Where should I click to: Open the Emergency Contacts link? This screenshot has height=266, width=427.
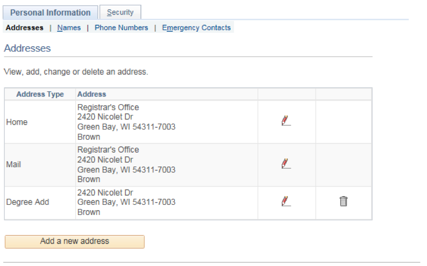[196, 28]
